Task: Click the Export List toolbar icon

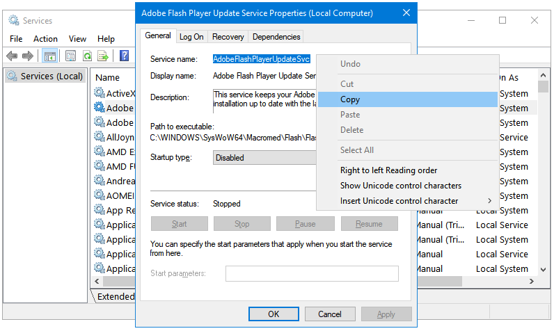Action: tap(103, 56)
